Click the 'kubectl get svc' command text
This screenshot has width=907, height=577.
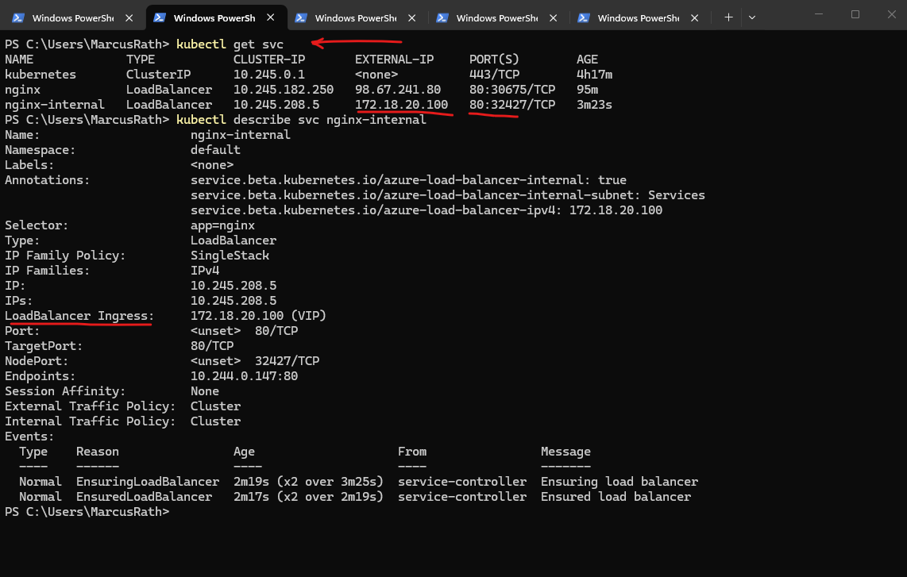tap(230, 44)
